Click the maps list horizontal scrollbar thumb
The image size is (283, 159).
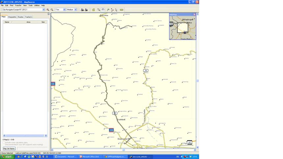coord(25,136)
